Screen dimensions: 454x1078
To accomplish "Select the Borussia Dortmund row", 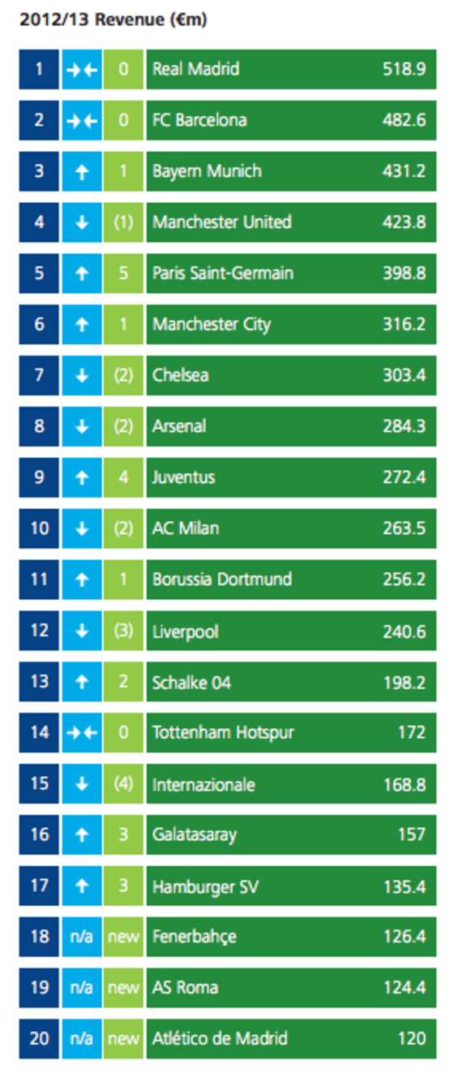I will (227, 580).
